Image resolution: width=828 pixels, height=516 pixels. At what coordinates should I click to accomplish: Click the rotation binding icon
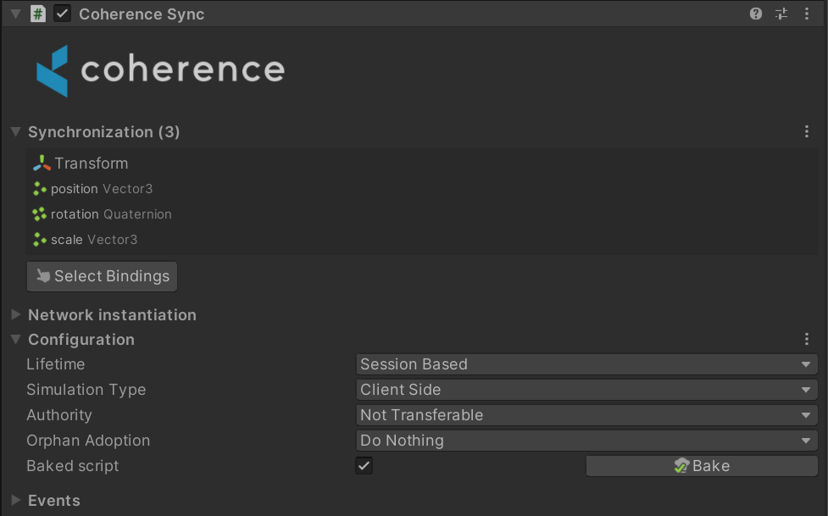point(40,214)
